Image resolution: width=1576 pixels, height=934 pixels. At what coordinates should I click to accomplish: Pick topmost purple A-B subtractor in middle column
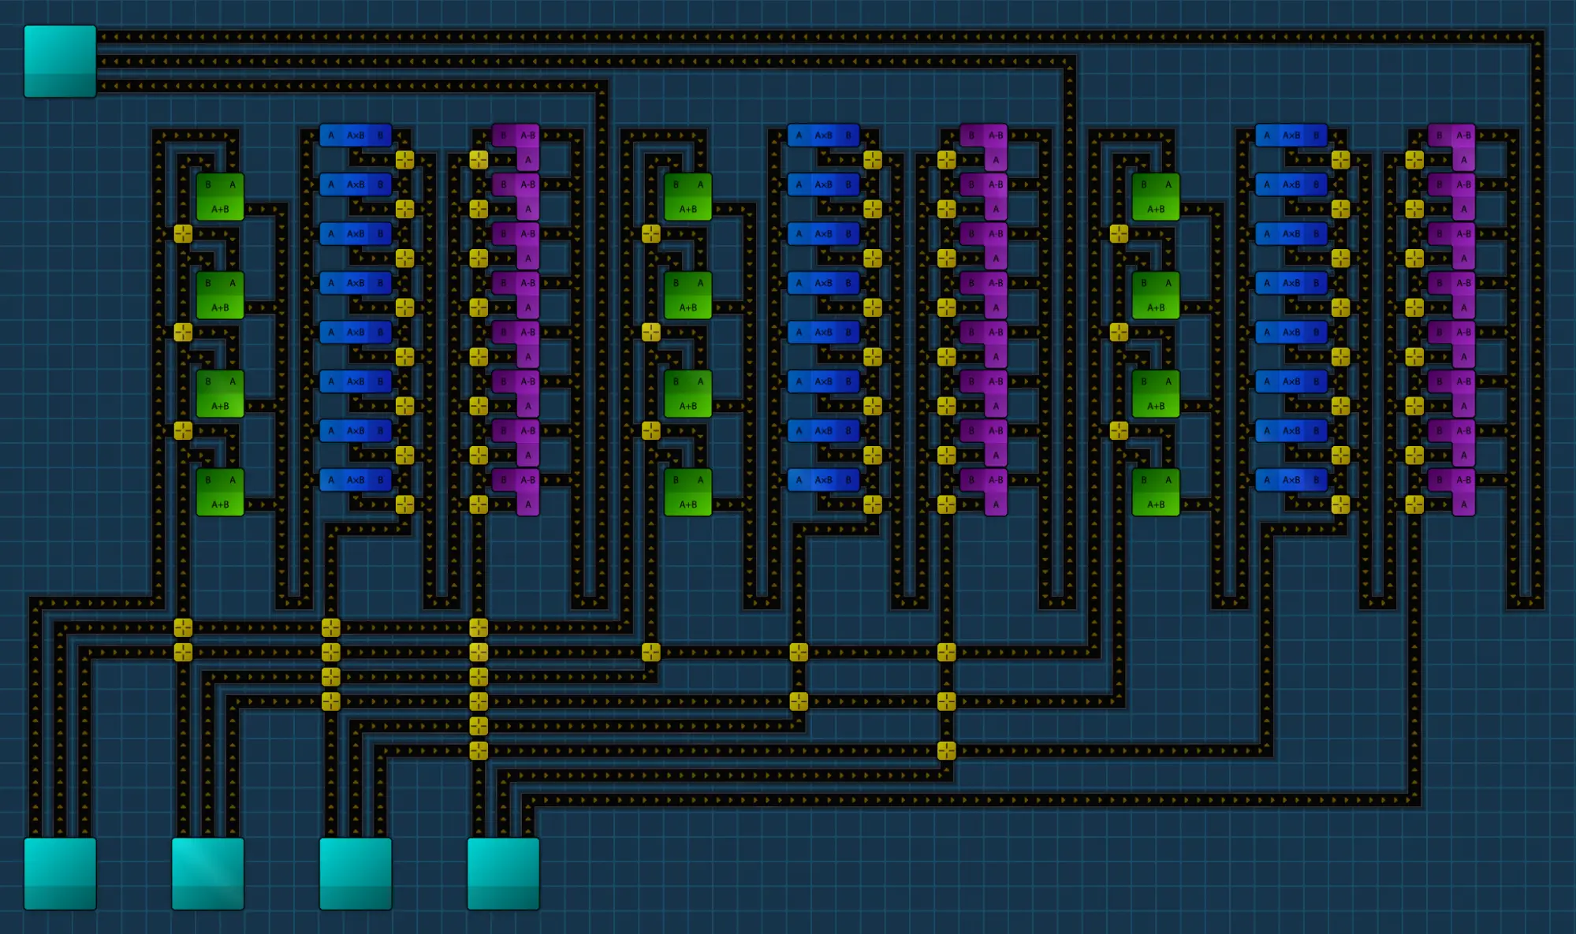(985, 147)
